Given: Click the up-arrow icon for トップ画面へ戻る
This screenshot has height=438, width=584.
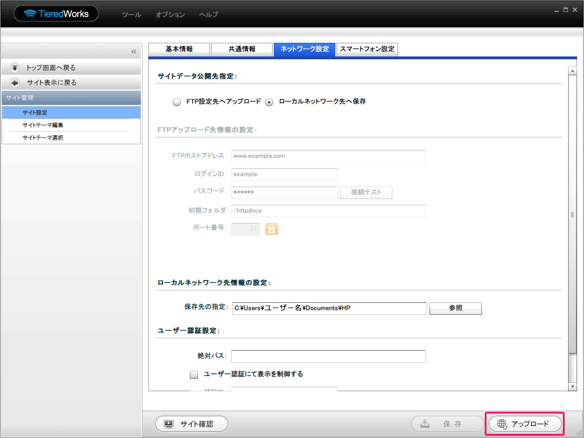Looking at the screenshot, I should (x=15, y=68).
